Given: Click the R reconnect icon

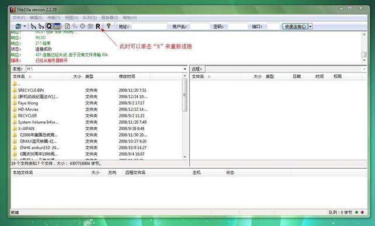Looking at the screenshot, I should (98, 26).
